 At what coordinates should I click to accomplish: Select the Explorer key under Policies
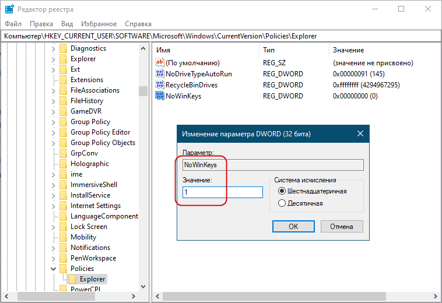click(92, 279)
